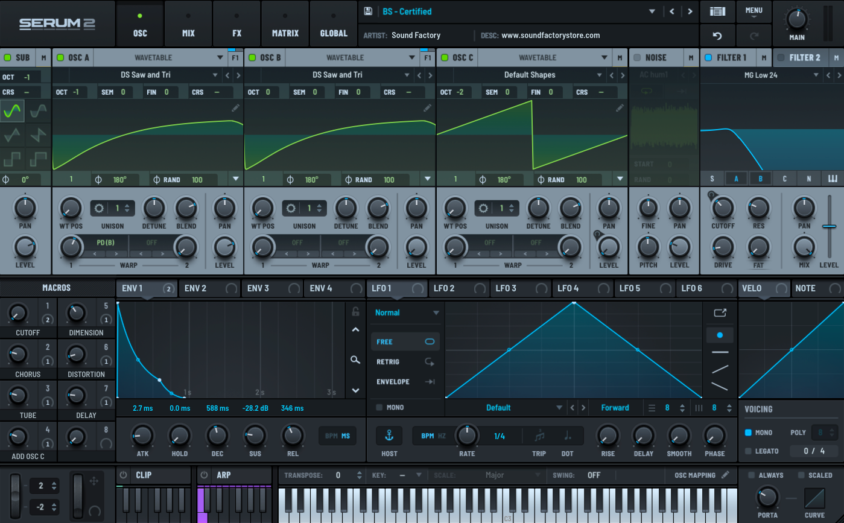The height and width of the screenshot is (523, 844).
Task: Open OSC C wavetable editor pencil
Action: coord(620,108)
